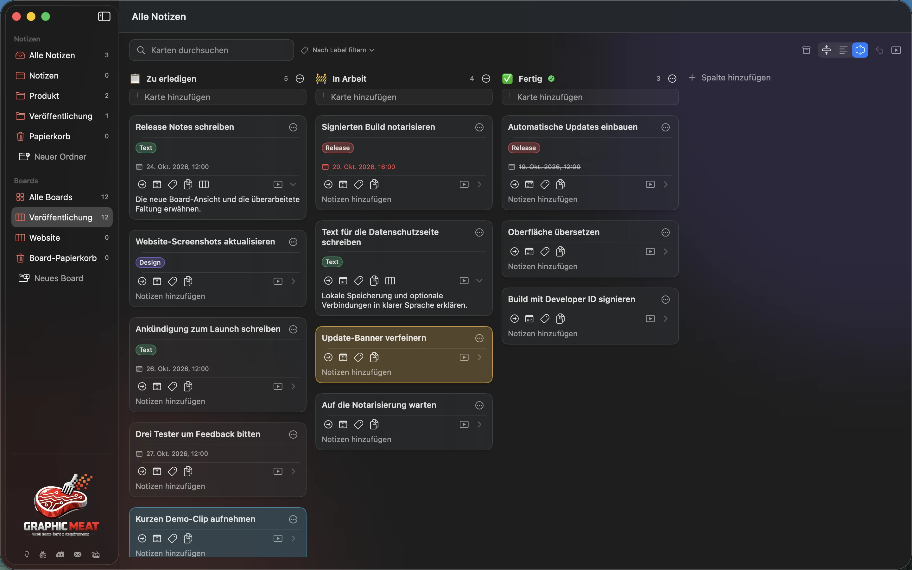Click the purple 'Design' label chip
The height and width of the screenshot is (570, 912).
pos(149,263)
